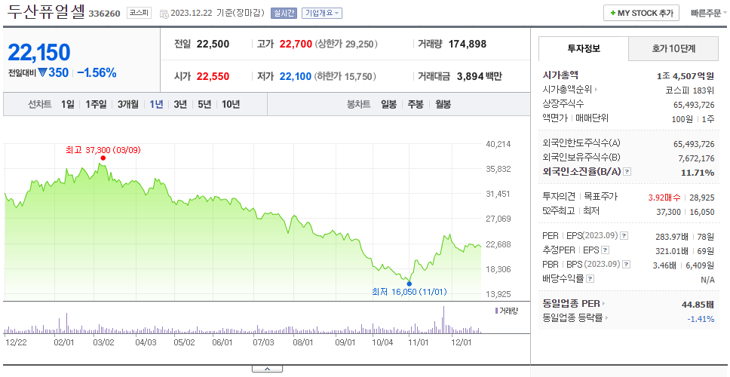Show the 월봉 candlestick chart

click(443, 105)
